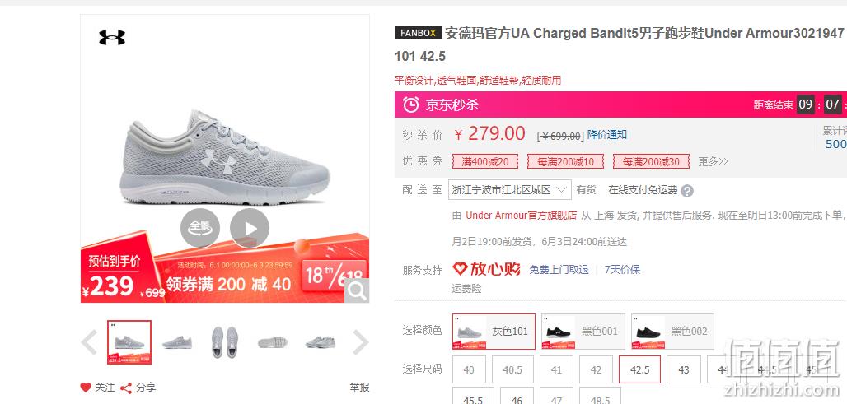Open the 浙江宁波市江北区城区 delivery dropdown

point(509,190)
